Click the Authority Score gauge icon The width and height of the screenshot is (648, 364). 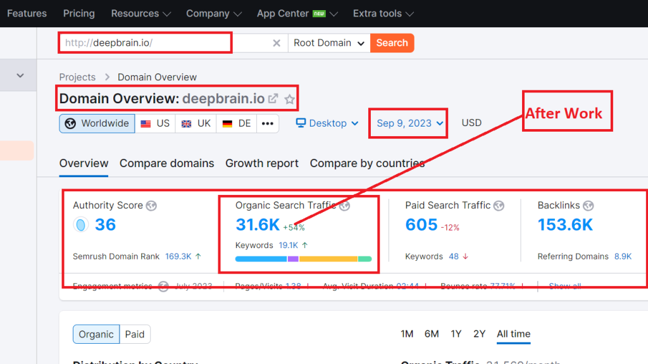click(x=81, y=225)
